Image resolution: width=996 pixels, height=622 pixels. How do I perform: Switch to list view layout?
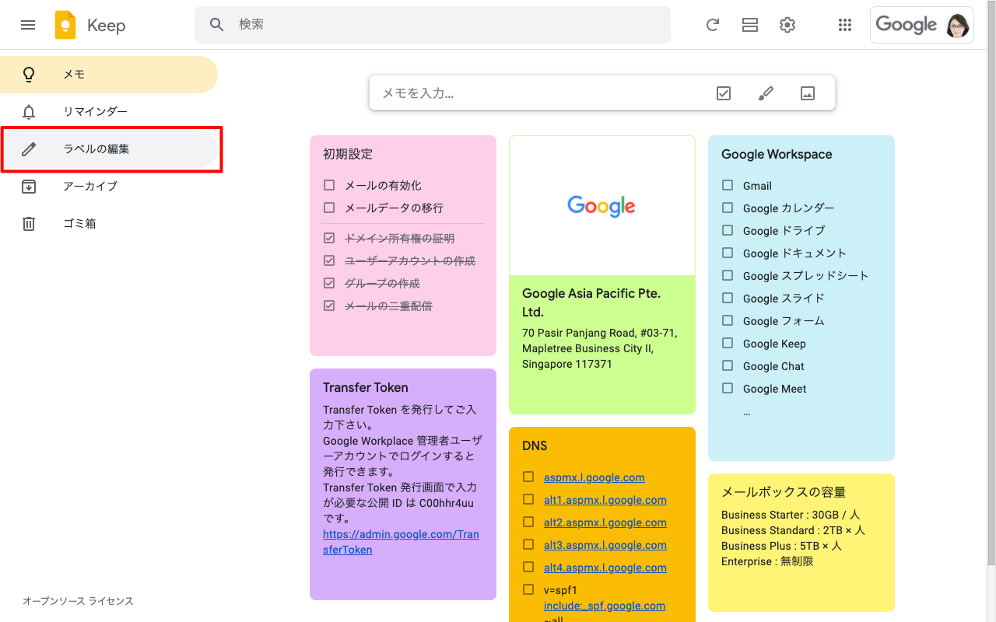(750, 25)
